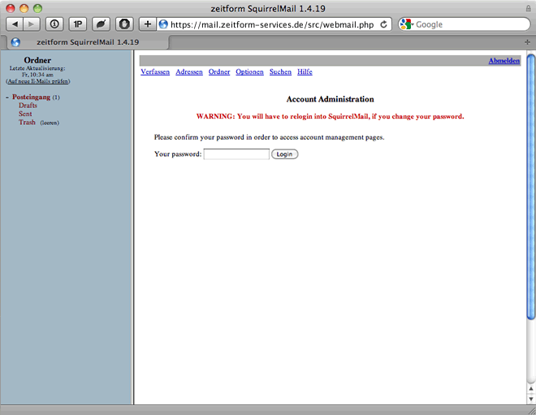The image size is (536, 415).
Task: Open the Adressen link
Action: (189, 71)
